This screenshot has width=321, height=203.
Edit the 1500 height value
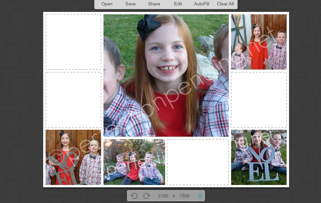184,196
